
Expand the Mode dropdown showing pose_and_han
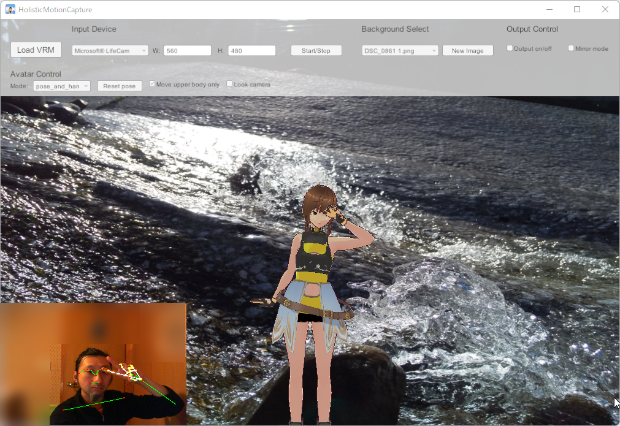coord(61,86)
